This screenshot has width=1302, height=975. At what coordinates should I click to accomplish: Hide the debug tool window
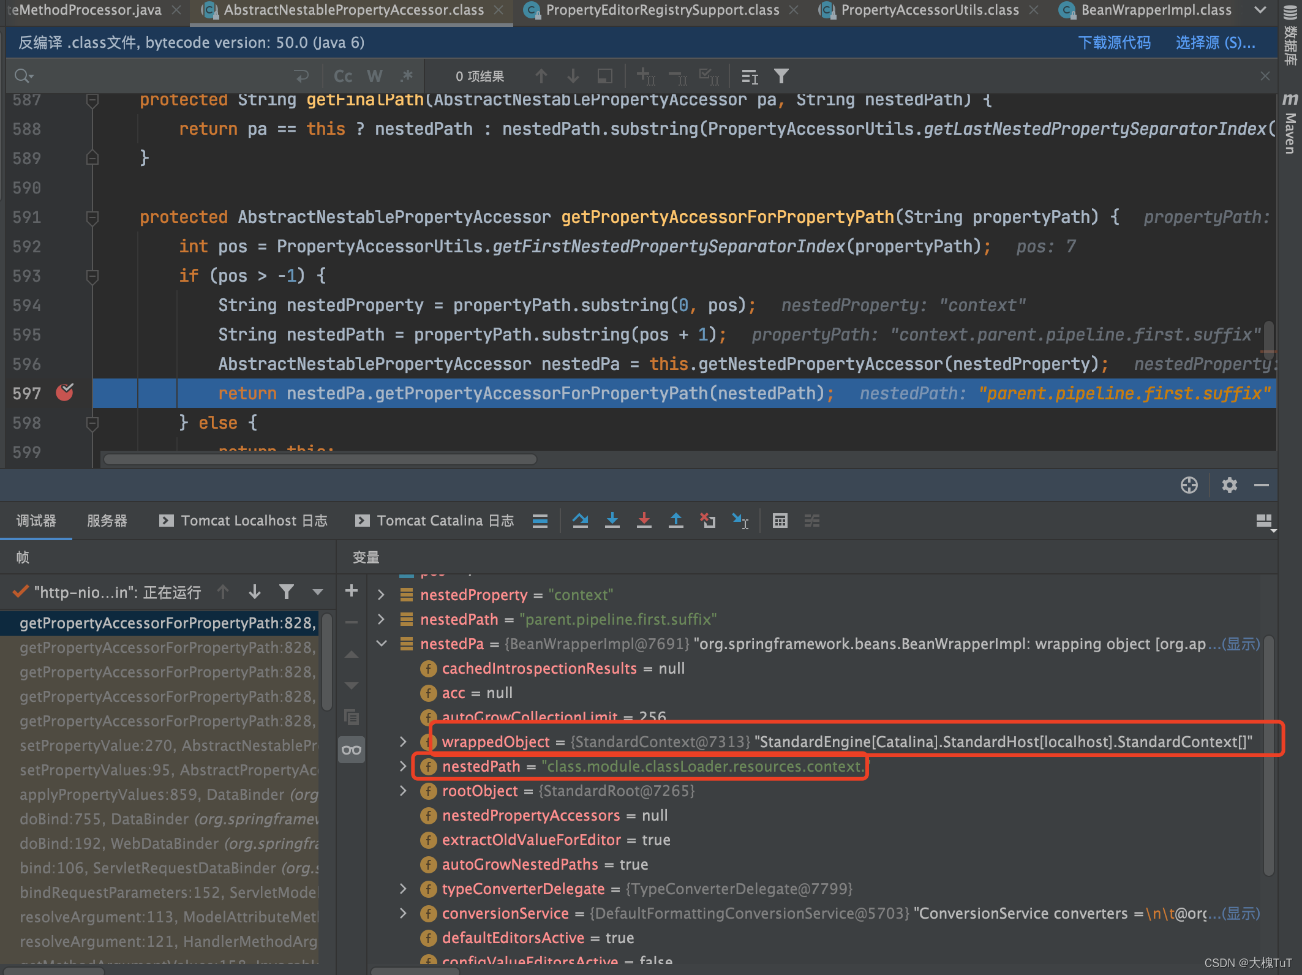pyautogui.click(x=1261, y=485)
